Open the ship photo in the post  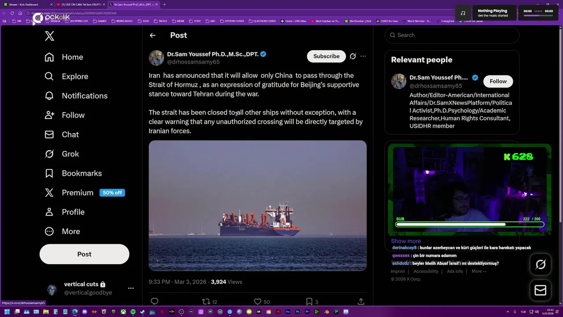point(258,206)
